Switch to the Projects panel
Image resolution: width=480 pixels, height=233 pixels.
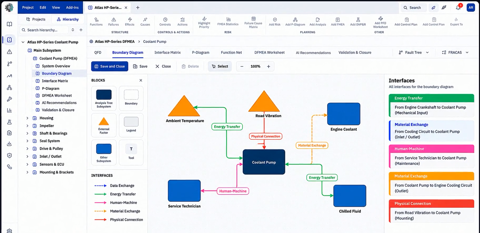(x=36, y=19)
